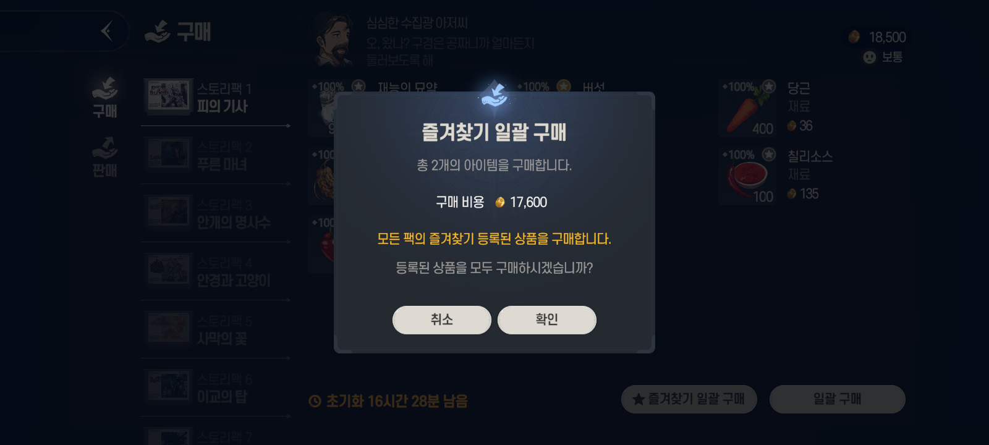Confirm purchase with 확인 button
Image resolution: width=989 pixels, height=445 pixels.
point(547,320)
